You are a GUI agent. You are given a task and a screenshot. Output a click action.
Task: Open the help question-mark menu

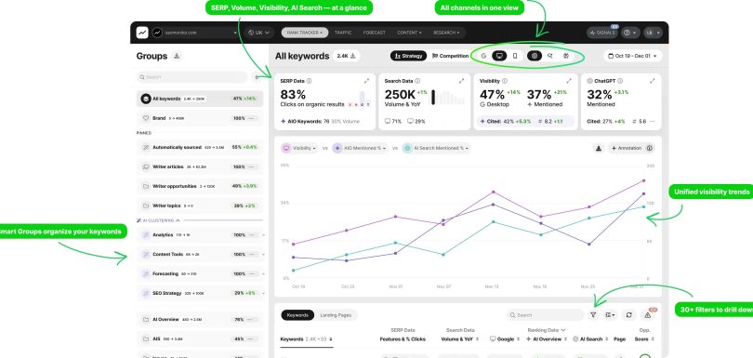click(x=630, y=33)
